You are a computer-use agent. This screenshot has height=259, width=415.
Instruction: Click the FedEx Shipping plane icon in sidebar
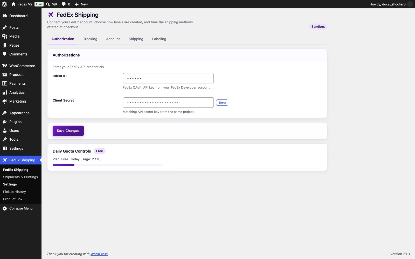coord(5,160)
